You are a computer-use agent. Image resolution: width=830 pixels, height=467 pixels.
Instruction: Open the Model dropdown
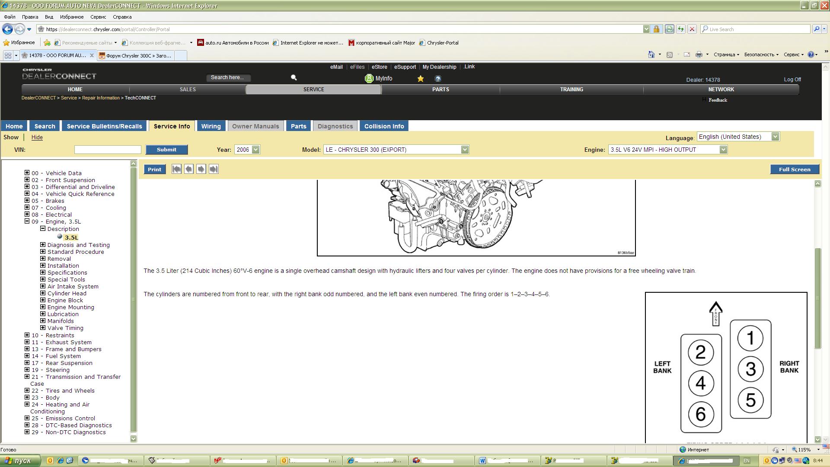click(x=465, y=150)
